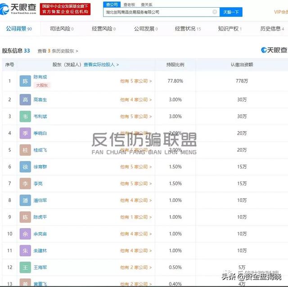Open the 公司发展 section tab
Screen dimensions: 288x287
(x=146, y=29)
